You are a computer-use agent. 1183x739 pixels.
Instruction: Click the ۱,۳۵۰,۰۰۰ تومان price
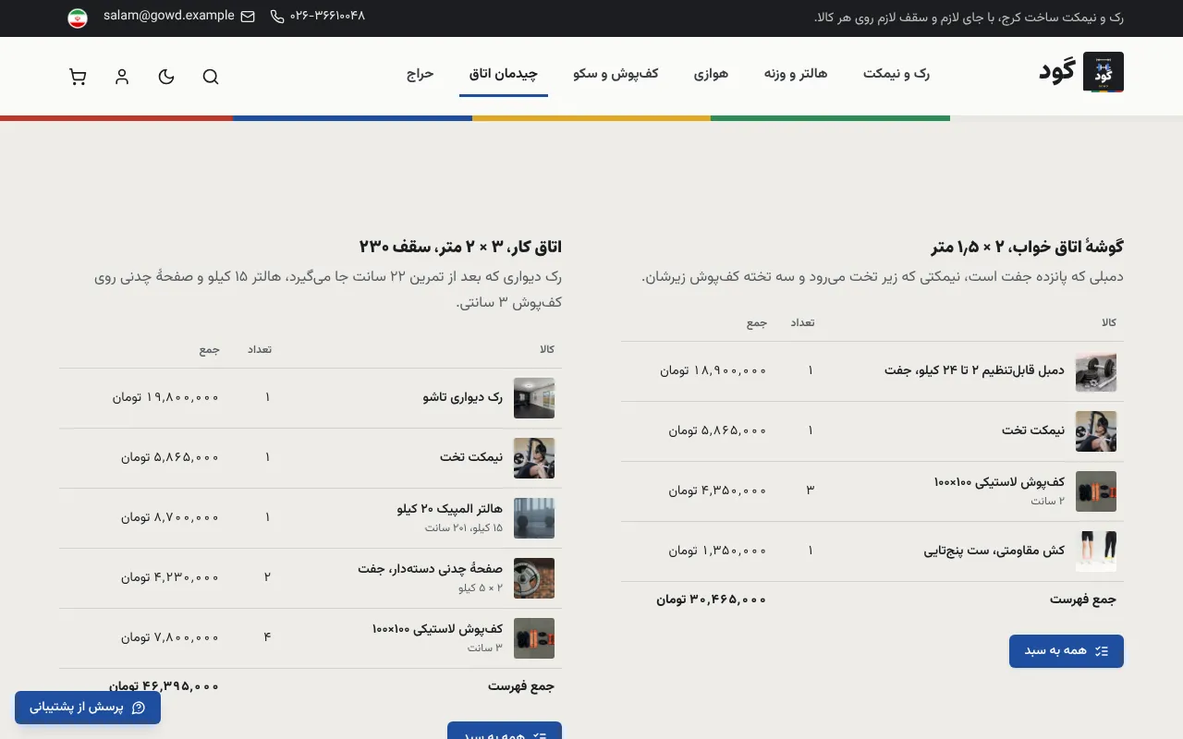pyautogui.click(x=718, y=551)
